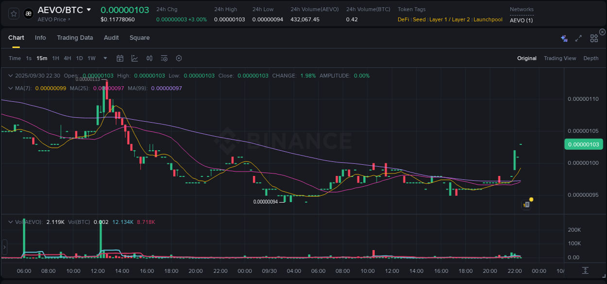The image size is (607, 284).
Task: Open the trading indicators panel icon
Action: coord(149,58)
